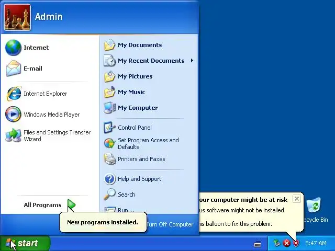
Task: Open Help and Support question-mark icon
Action: [x=109, y=179]
